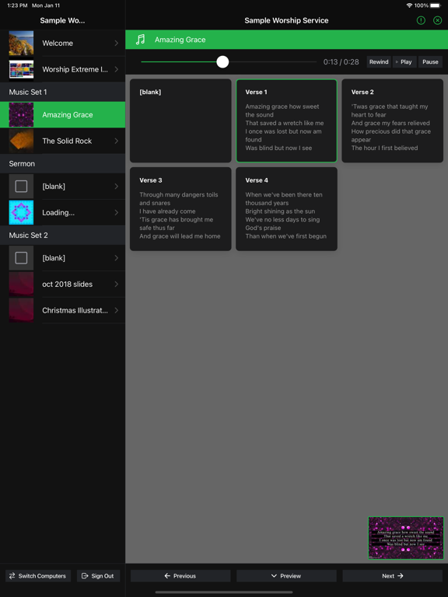Click the Sign Out button
Image resolution: width=448 pixels, height=597 pixels.
click(x=98, y=576)
